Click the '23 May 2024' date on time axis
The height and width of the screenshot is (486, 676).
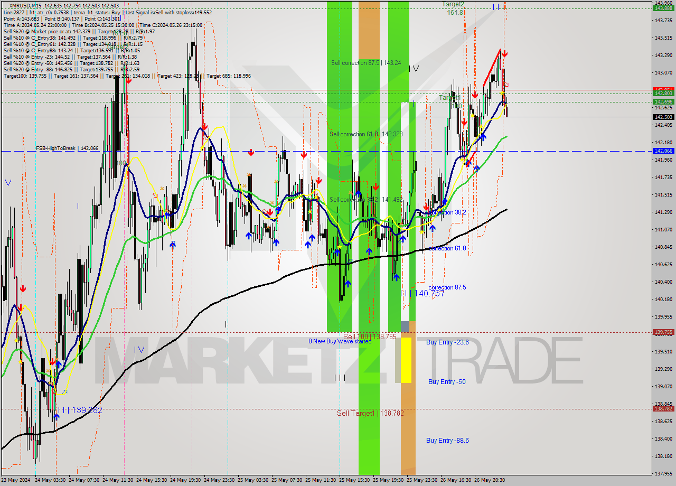pyautogui.click(x=15, y=480)
